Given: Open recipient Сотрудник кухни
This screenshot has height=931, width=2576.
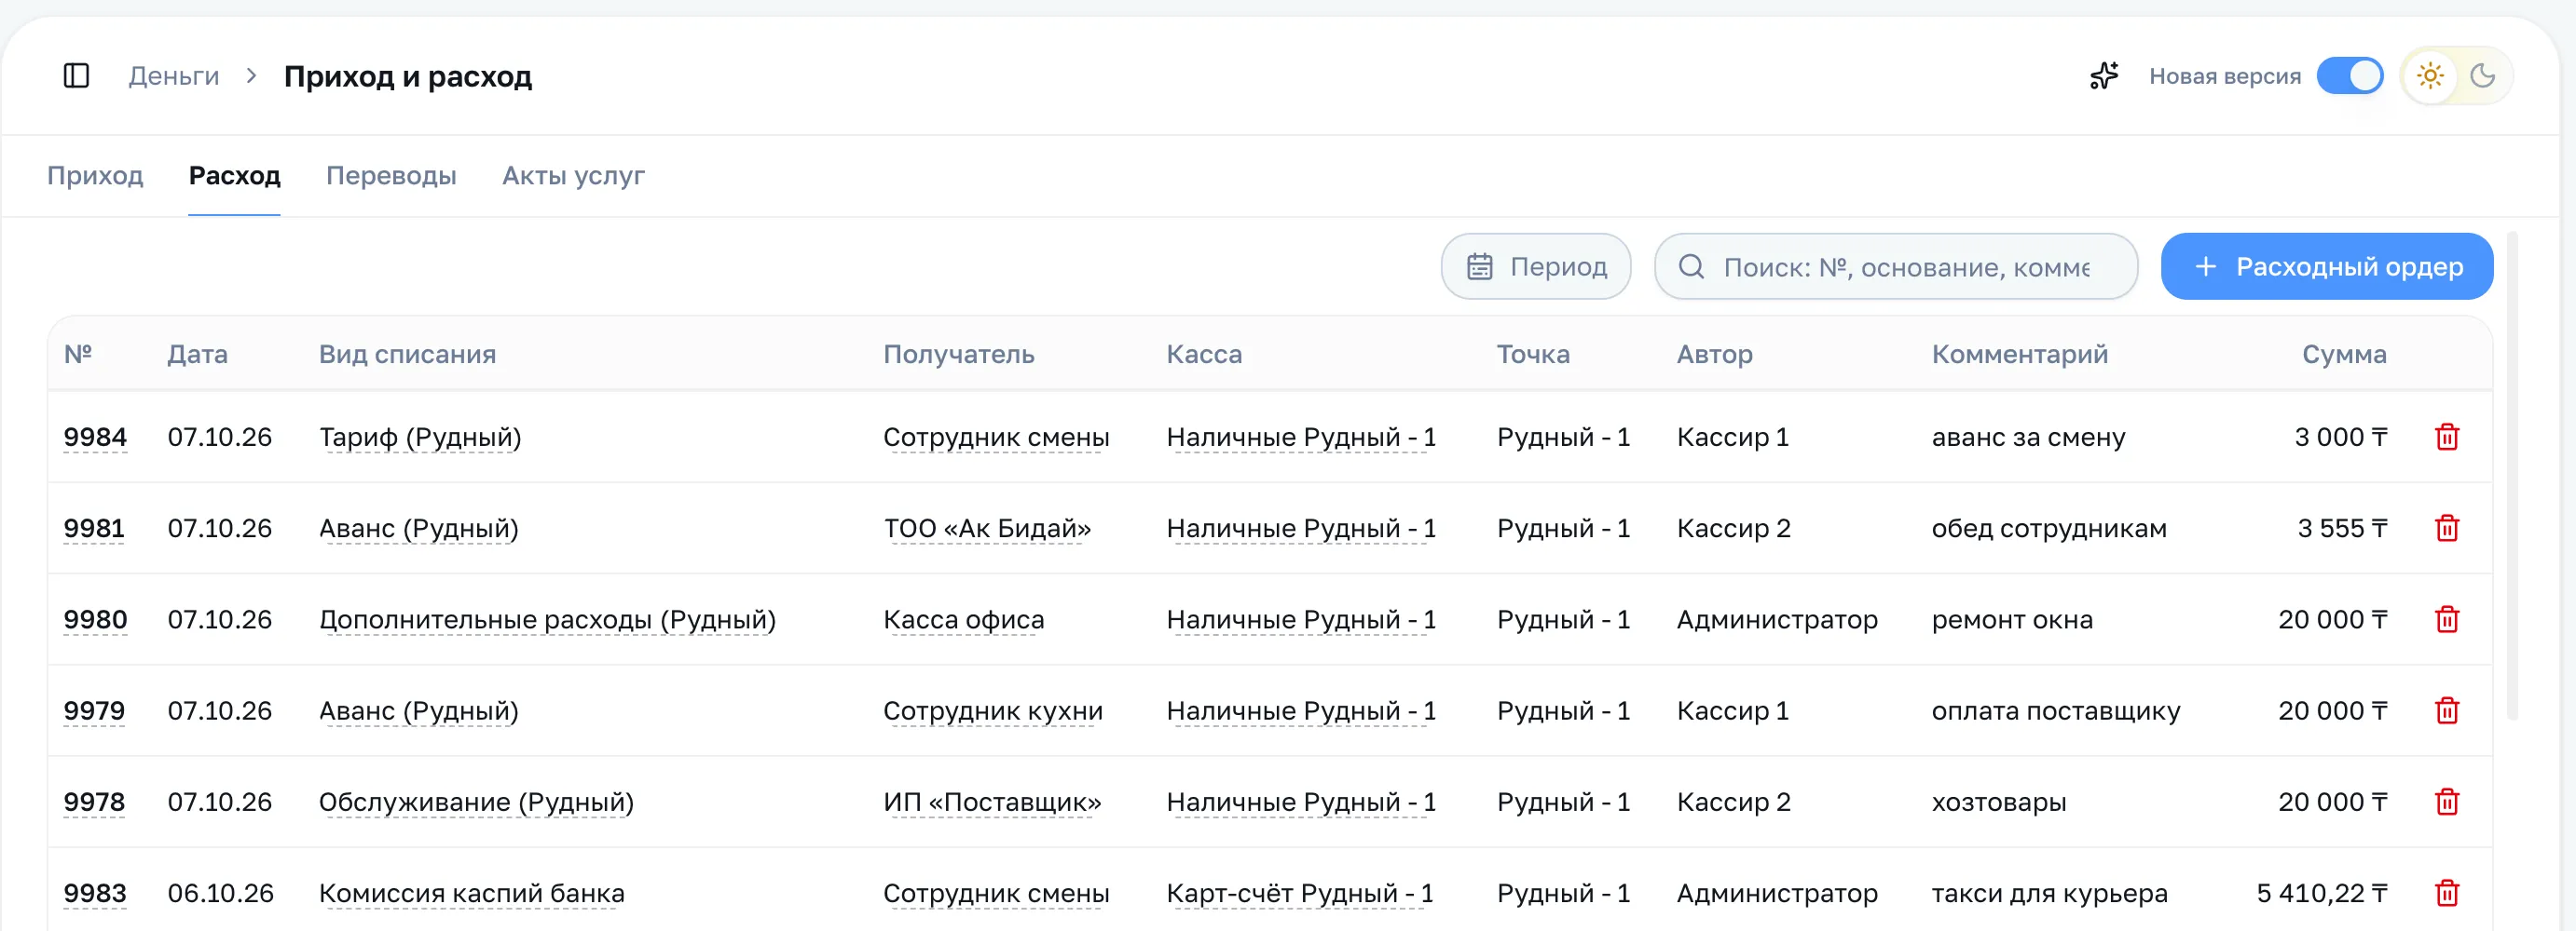Looking at the screenshot, I should (993, 711).
